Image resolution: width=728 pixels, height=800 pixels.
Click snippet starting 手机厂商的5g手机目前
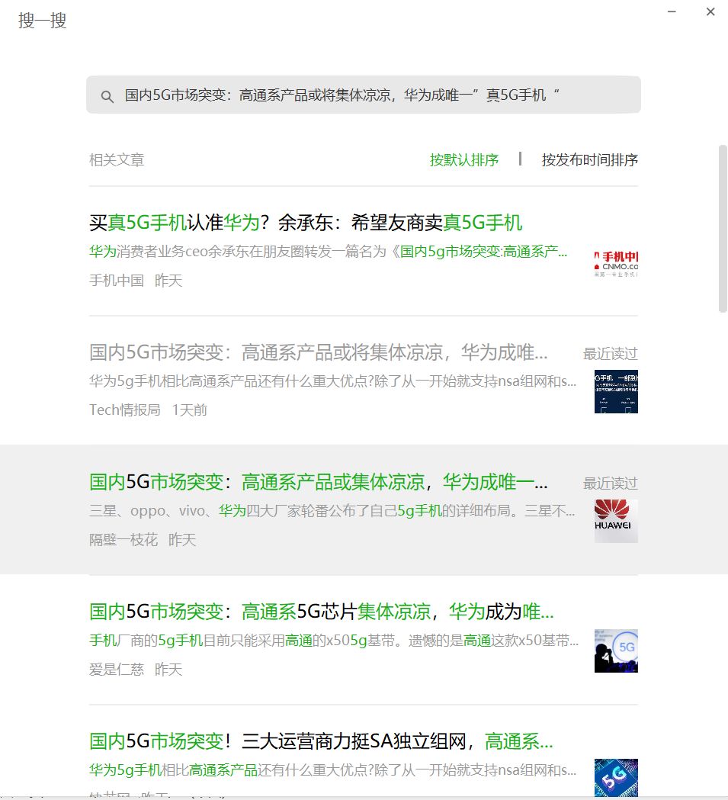click(334, 641)
